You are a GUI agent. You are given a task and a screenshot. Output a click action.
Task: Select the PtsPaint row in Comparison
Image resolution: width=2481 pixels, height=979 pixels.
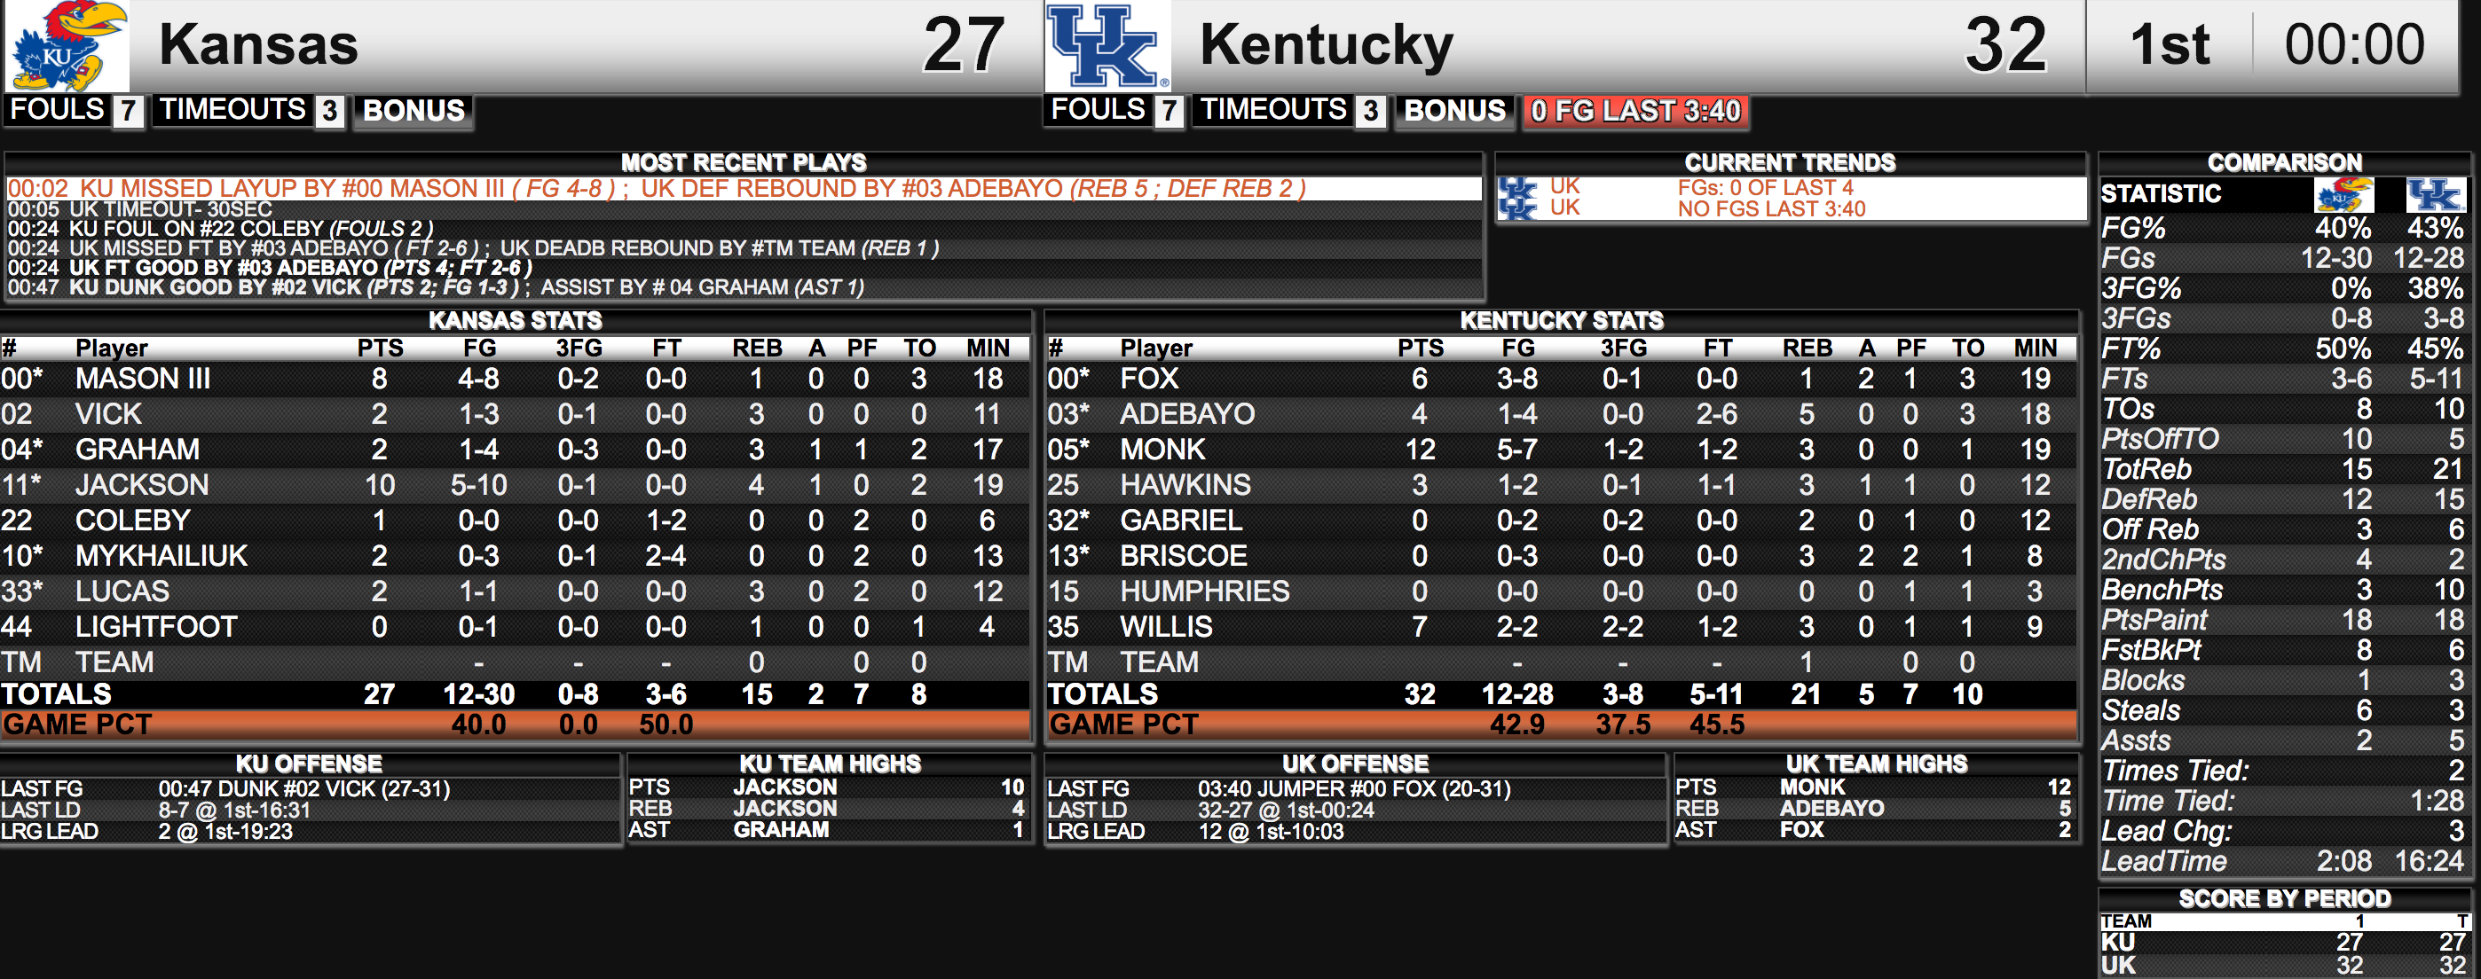[2282, 620]
